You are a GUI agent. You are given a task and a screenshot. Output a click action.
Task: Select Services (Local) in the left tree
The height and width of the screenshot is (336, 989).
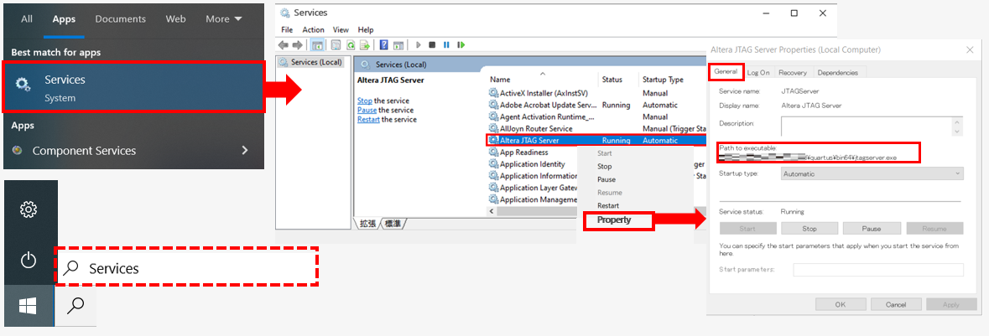click(312, 62)
